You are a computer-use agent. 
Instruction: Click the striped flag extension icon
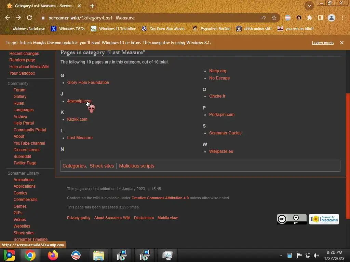click(x=288, y=18)
